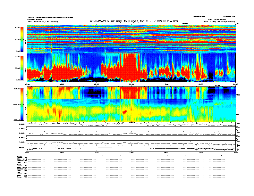This screenshot has height=196, width=254.
Task: Click the 20:00 time tick under RAD1 panel
Action: click(201, 84)
